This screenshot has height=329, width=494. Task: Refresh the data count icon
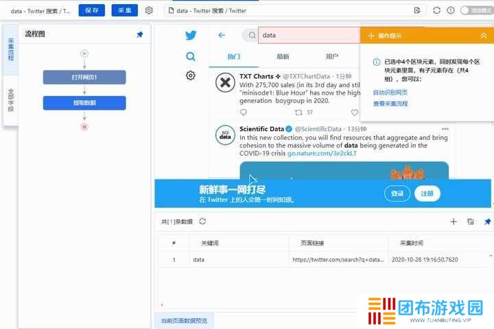pyautogui.click(x=202, y=221)
